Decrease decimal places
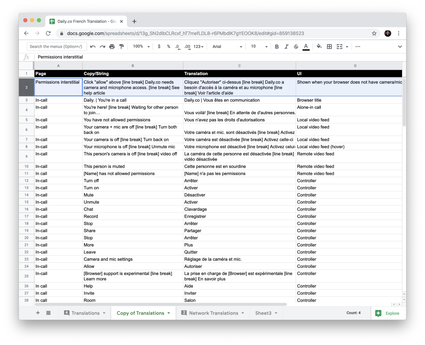Screen dimensions: 425x345 pyautogui.click(x=178, y=47)
